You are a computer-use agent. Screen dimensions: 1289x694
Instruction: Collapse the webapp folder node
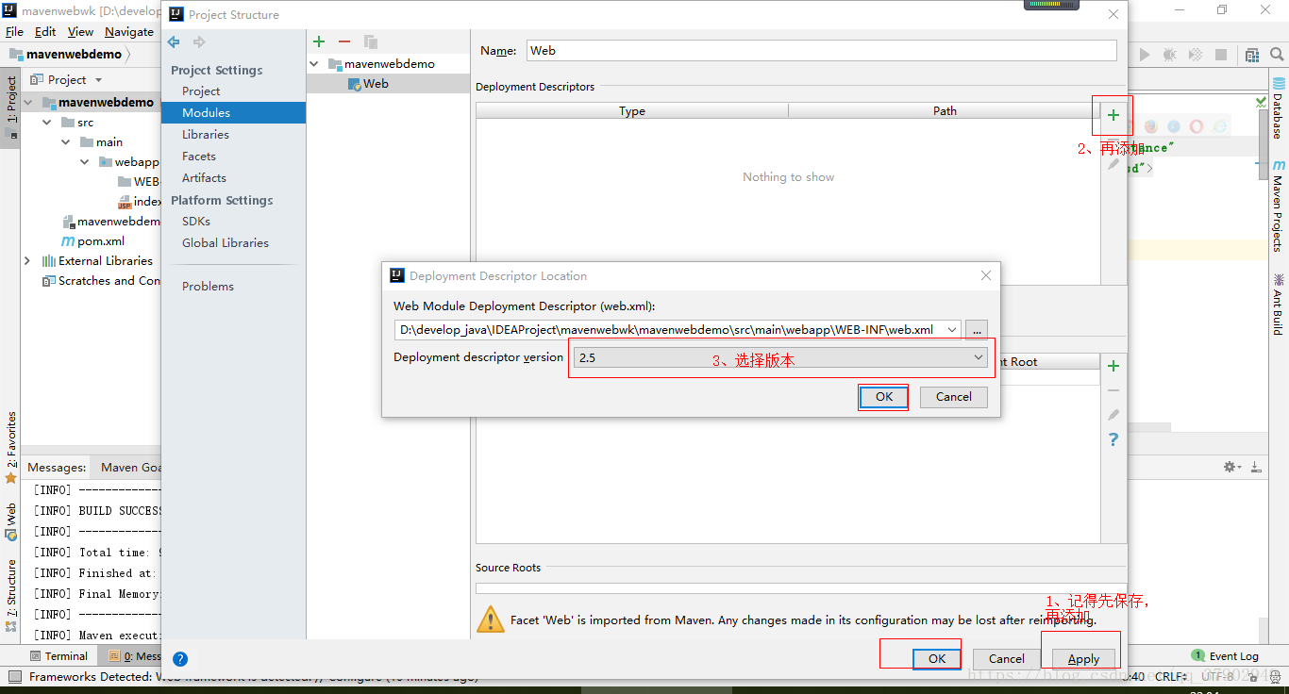click(x=84, y=161)
